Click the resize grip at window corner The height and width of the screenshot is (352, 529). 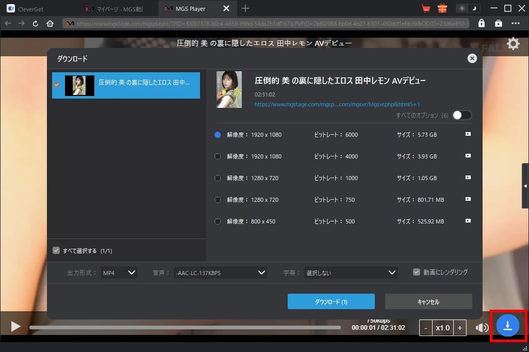[x=524, y=348]
